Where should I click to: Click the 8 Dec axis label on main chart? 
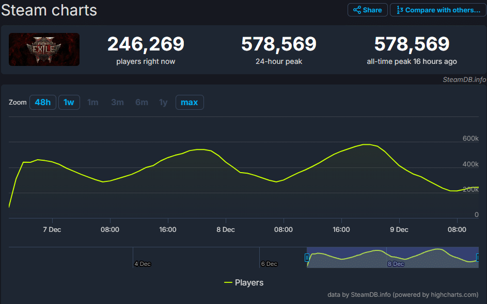[x=226, y=230]
